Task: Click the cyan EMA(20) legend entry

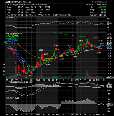Action: tap(12, 38)
